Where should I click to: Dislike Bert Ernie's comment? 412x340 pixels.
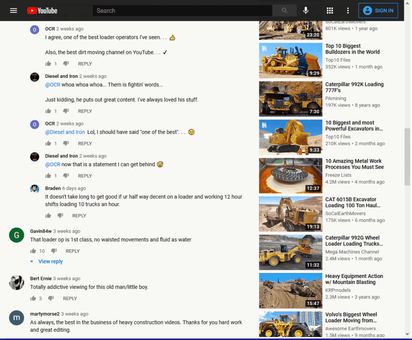click(51, 298)
